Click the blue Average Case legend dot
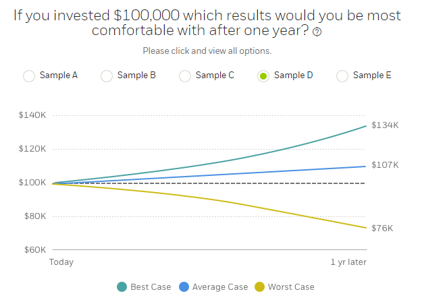 [x=184, y=287]
